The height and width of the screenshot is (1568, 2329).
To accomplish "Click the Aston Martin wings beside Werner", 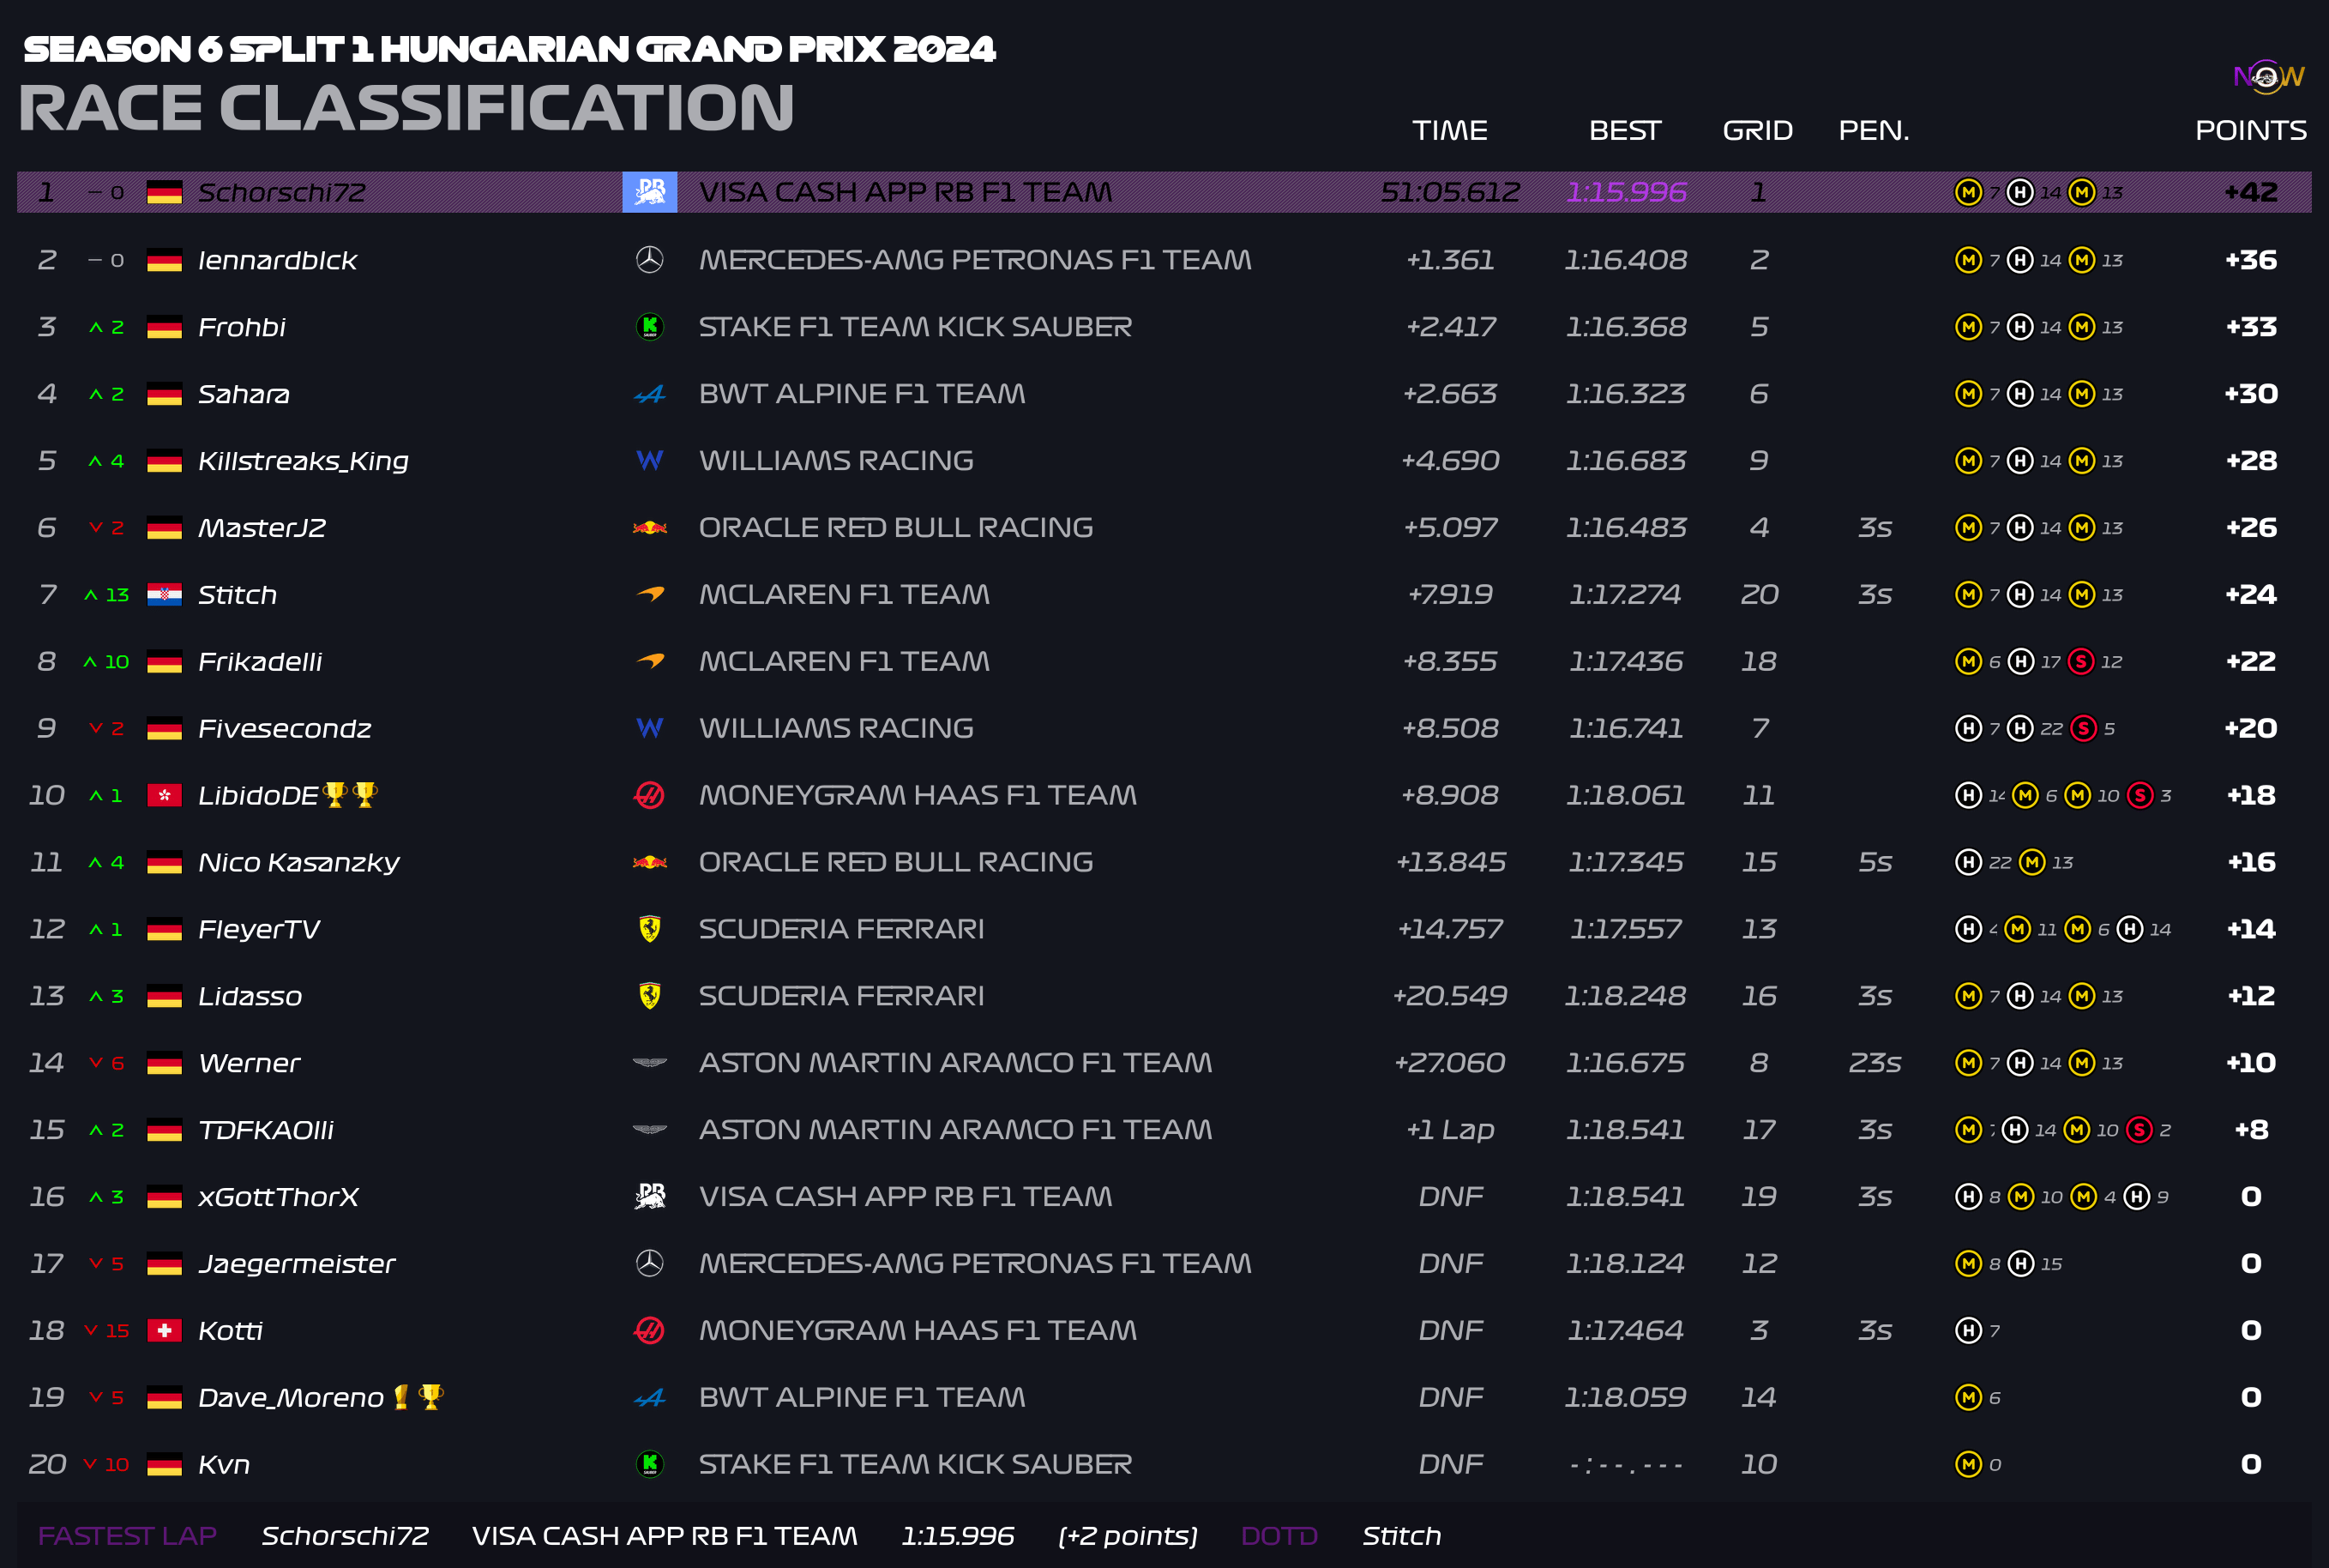I will point(650,1063).
